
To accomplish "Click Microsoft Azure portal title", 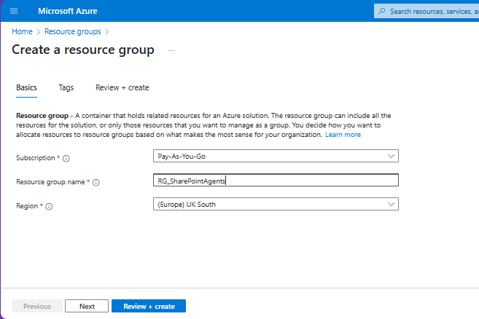I will [x=68, y=11].
